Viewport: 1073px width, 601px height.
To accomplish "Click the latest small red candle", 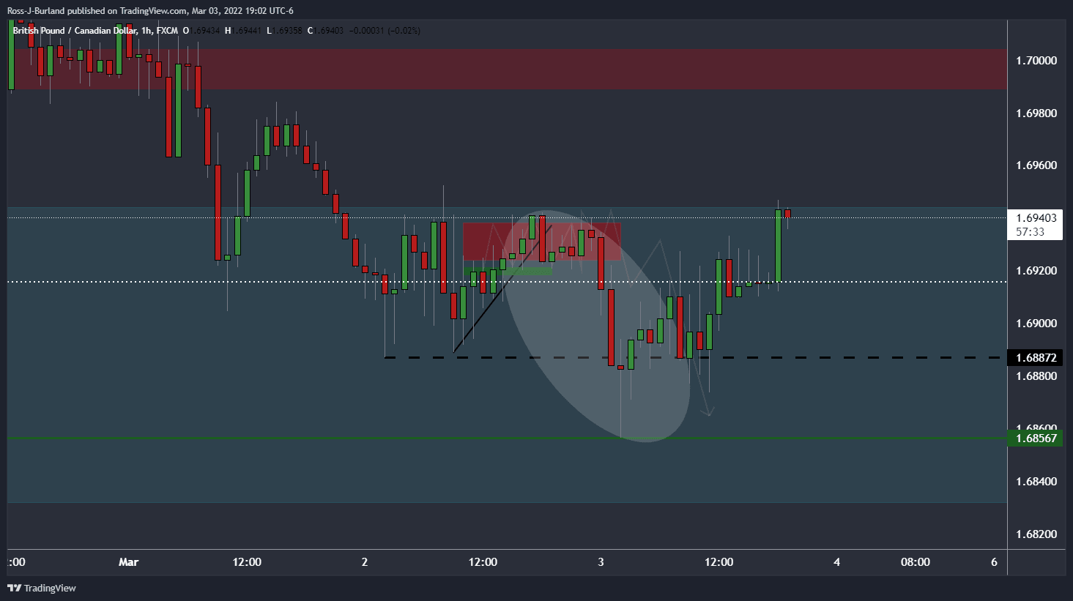I will coord(787,214).
